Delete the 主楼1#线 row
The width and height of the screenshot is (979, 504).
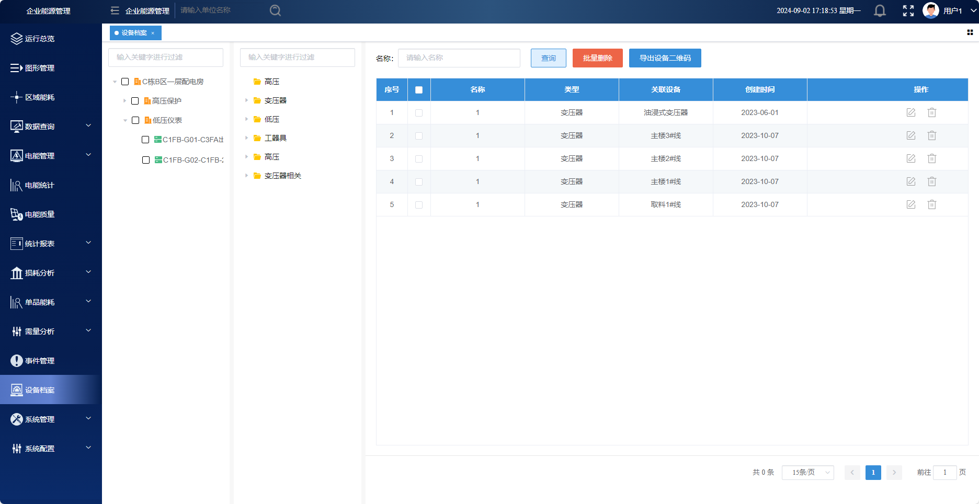click(x=932, y=181)
